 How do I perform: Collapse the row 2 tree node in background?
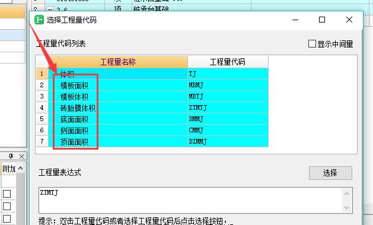[x=50, y=9]
